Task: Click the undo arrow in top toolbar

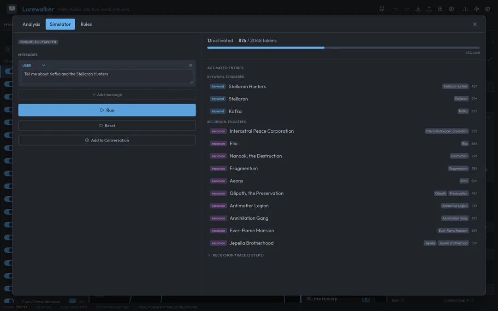Action: (396, 9)
